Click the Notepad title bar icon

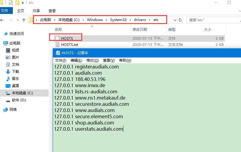(58, 53)
